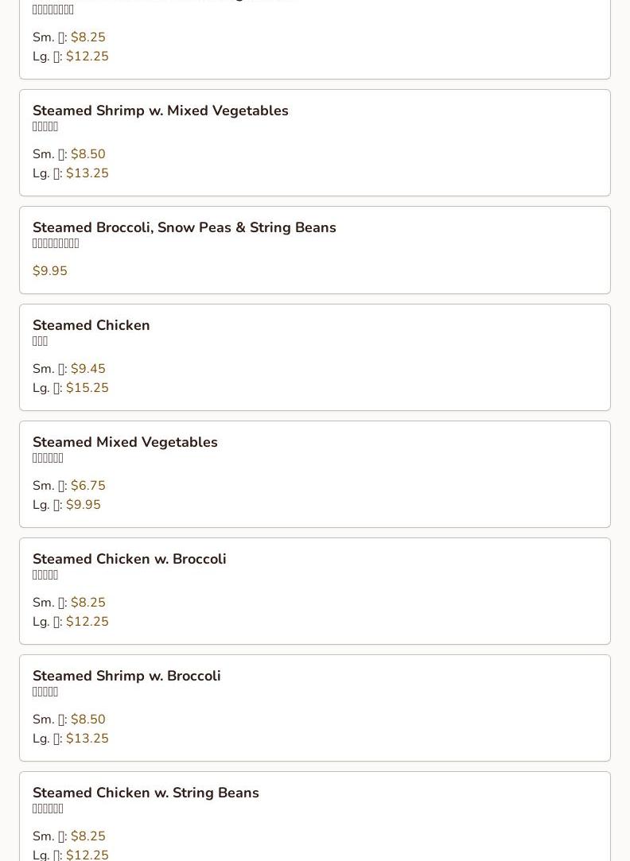Viewport: 630px width, 861px height.
Task: Open the Steamed Chicken menu item title
Action: [91, 325]
